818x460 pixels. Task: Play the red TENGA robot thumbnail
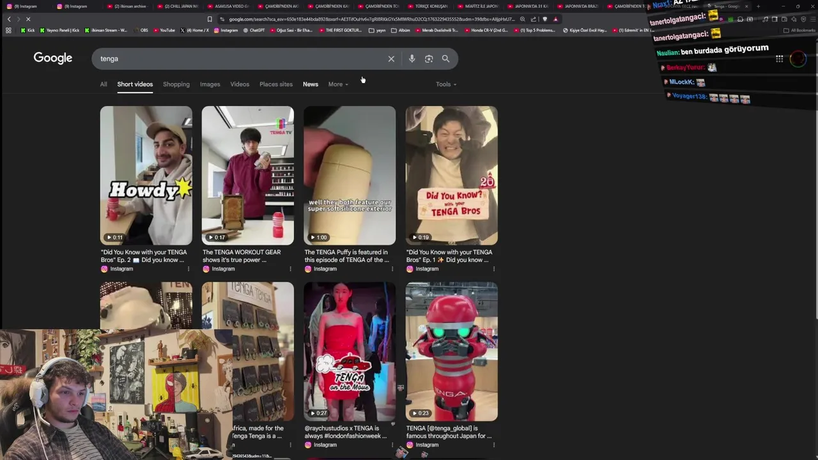click(x=452, y=351)
